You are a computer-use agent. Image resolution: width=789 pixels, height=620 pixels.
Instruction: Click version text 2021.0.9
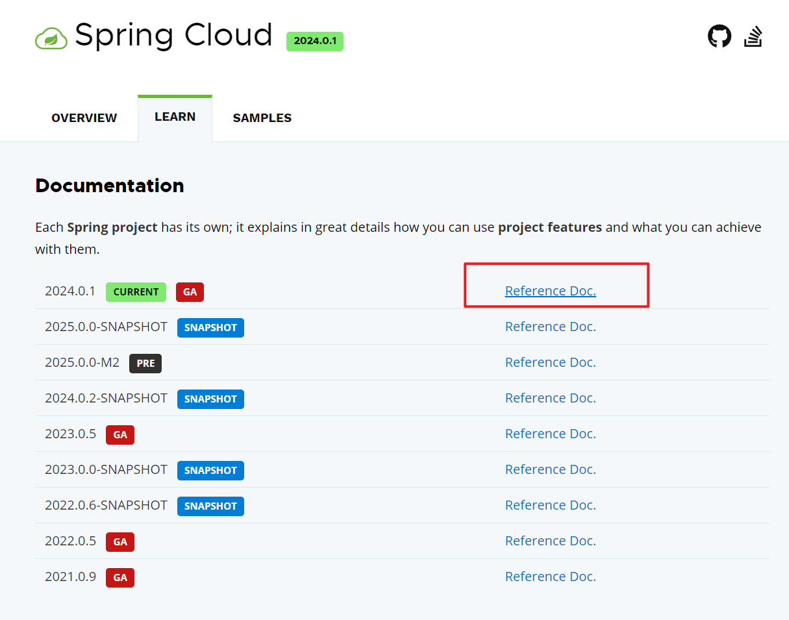[x=70, y=577]
